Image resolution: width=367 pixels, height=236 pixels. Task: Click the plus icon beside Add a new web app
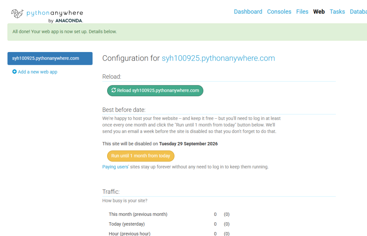[14, 72]
